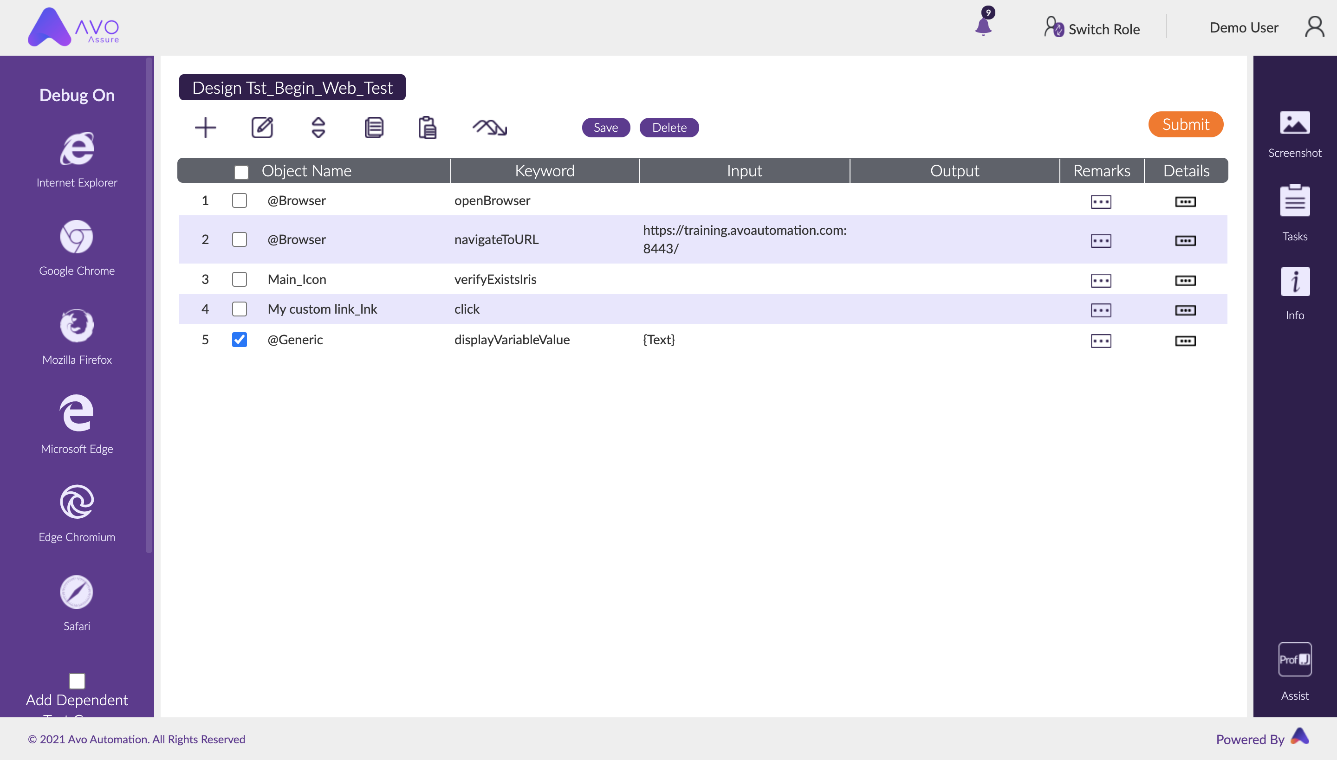The height and width of the screenshot is (760, 1337).
Task: Select the edit step icon
Action: (x=262, y=127)
